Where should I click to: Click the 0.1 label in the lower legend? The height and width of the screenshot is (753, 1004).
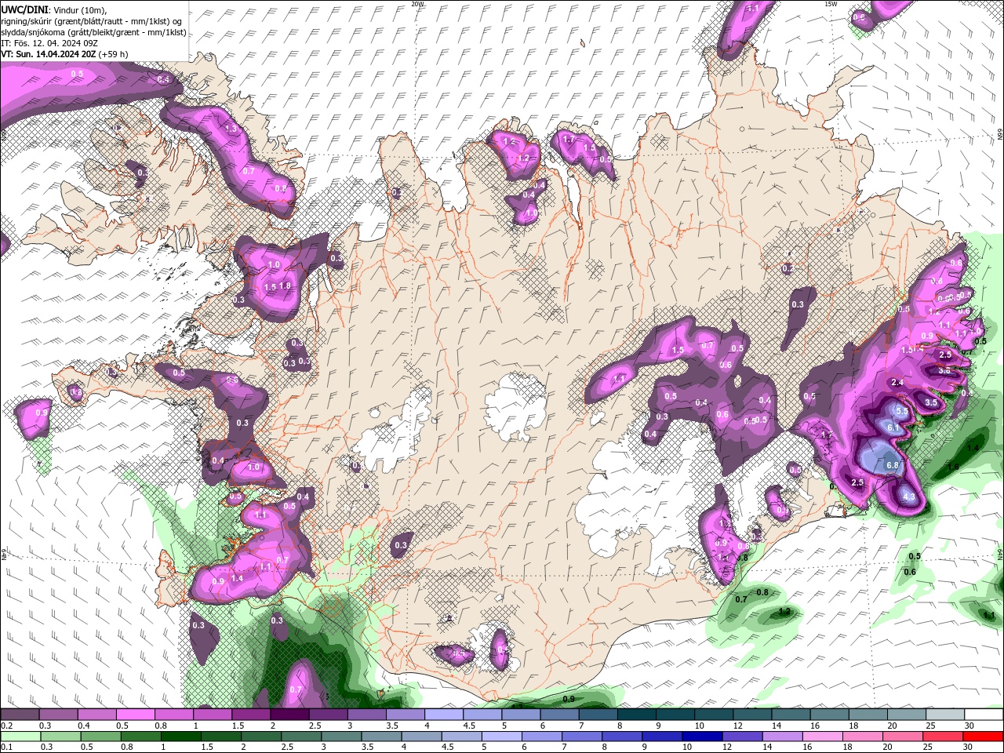coord(7,747)
